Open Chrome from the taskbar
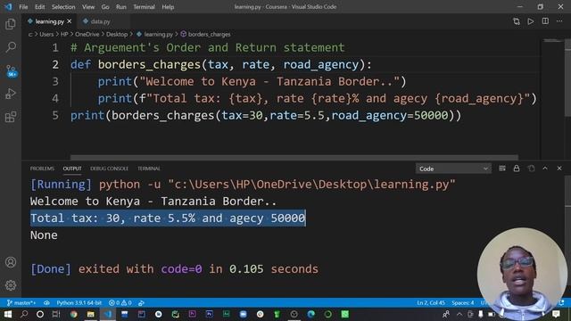Image resolution: width=571 pixels, height=321 pixels. pyautogui.click(x=74, y=314)
